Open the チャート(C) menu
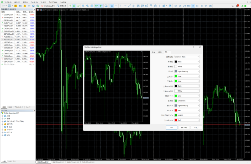Image resolution: width=251 pixels, height=164 pixels. 34,2
